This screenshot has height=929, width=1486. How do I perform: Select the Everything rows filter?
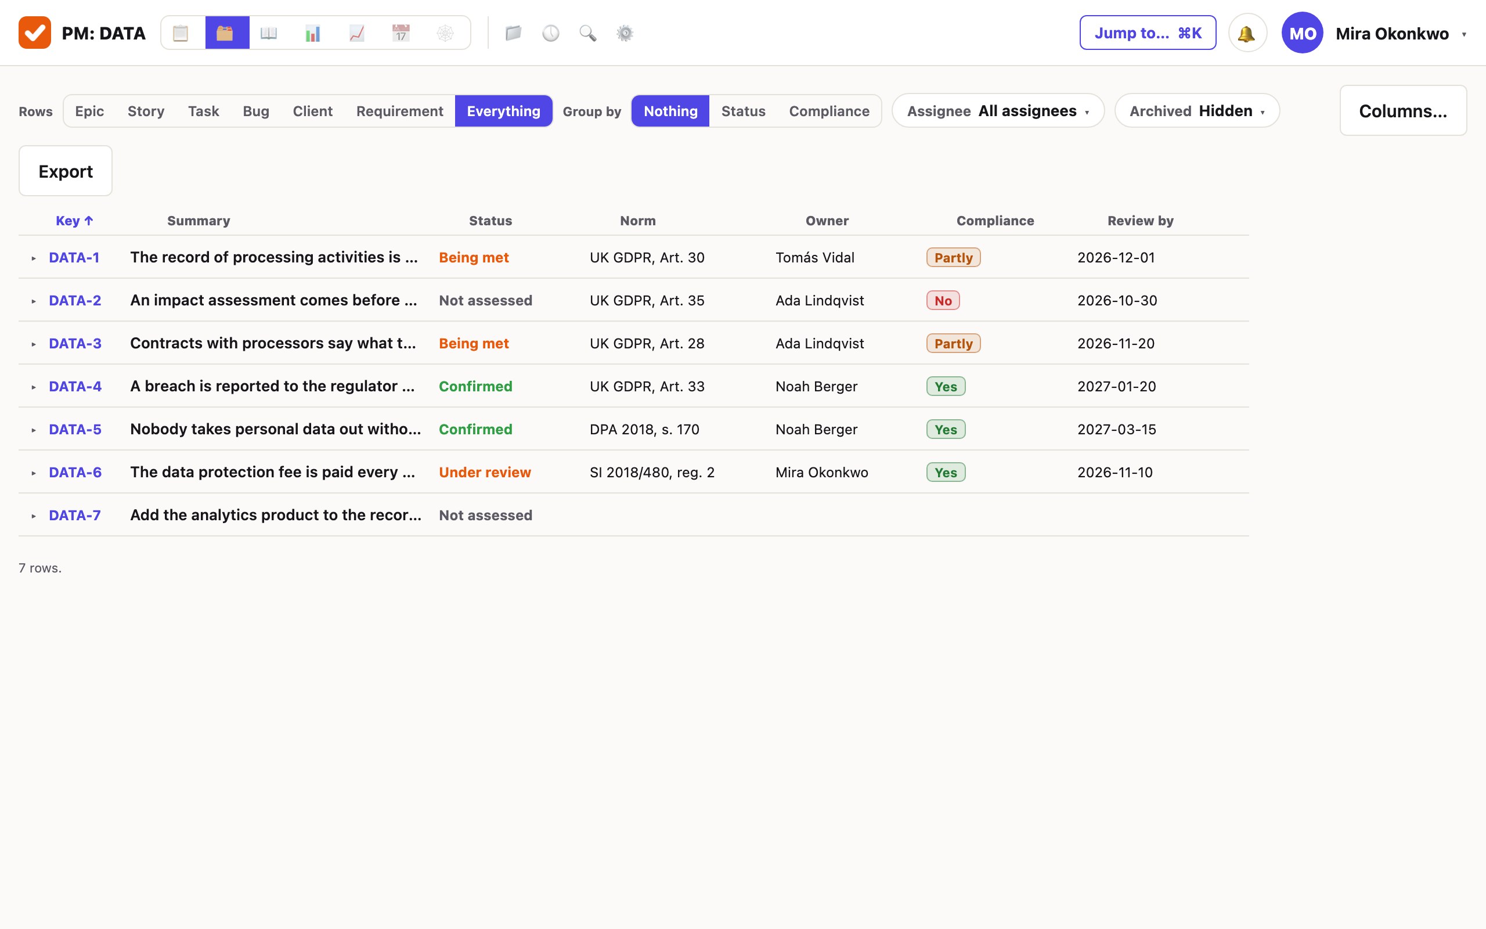503,111
